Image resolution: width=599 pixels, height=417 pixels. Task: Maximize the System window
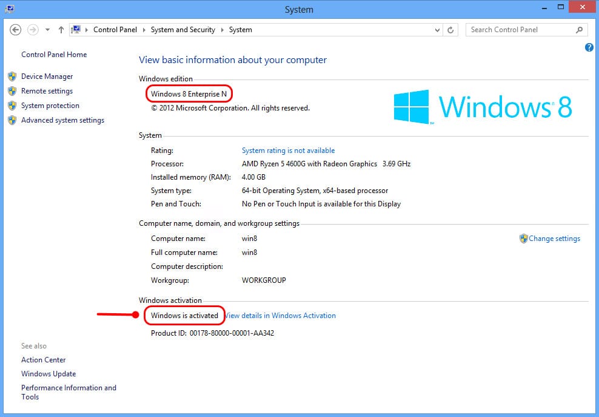coord(561,7)
